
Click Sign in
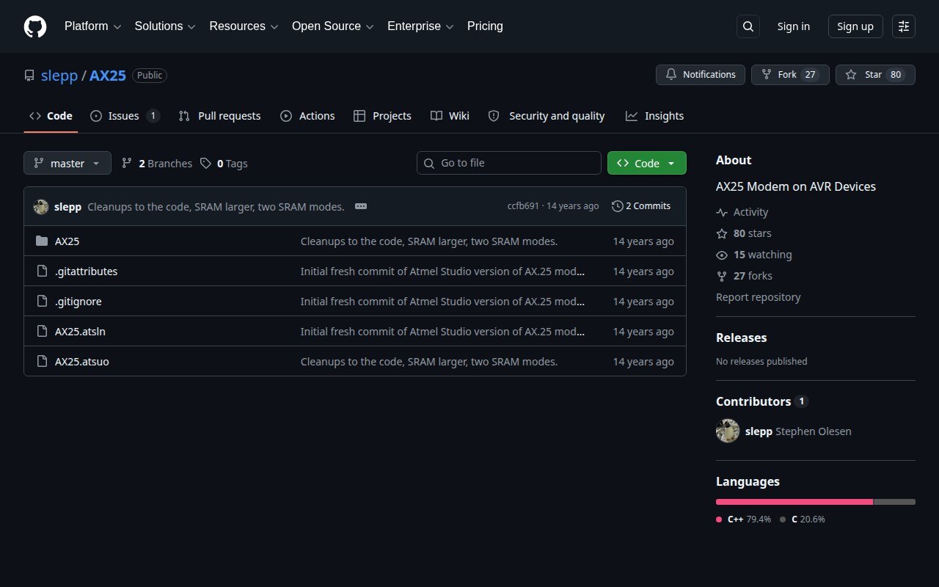[x=794, y=26]
